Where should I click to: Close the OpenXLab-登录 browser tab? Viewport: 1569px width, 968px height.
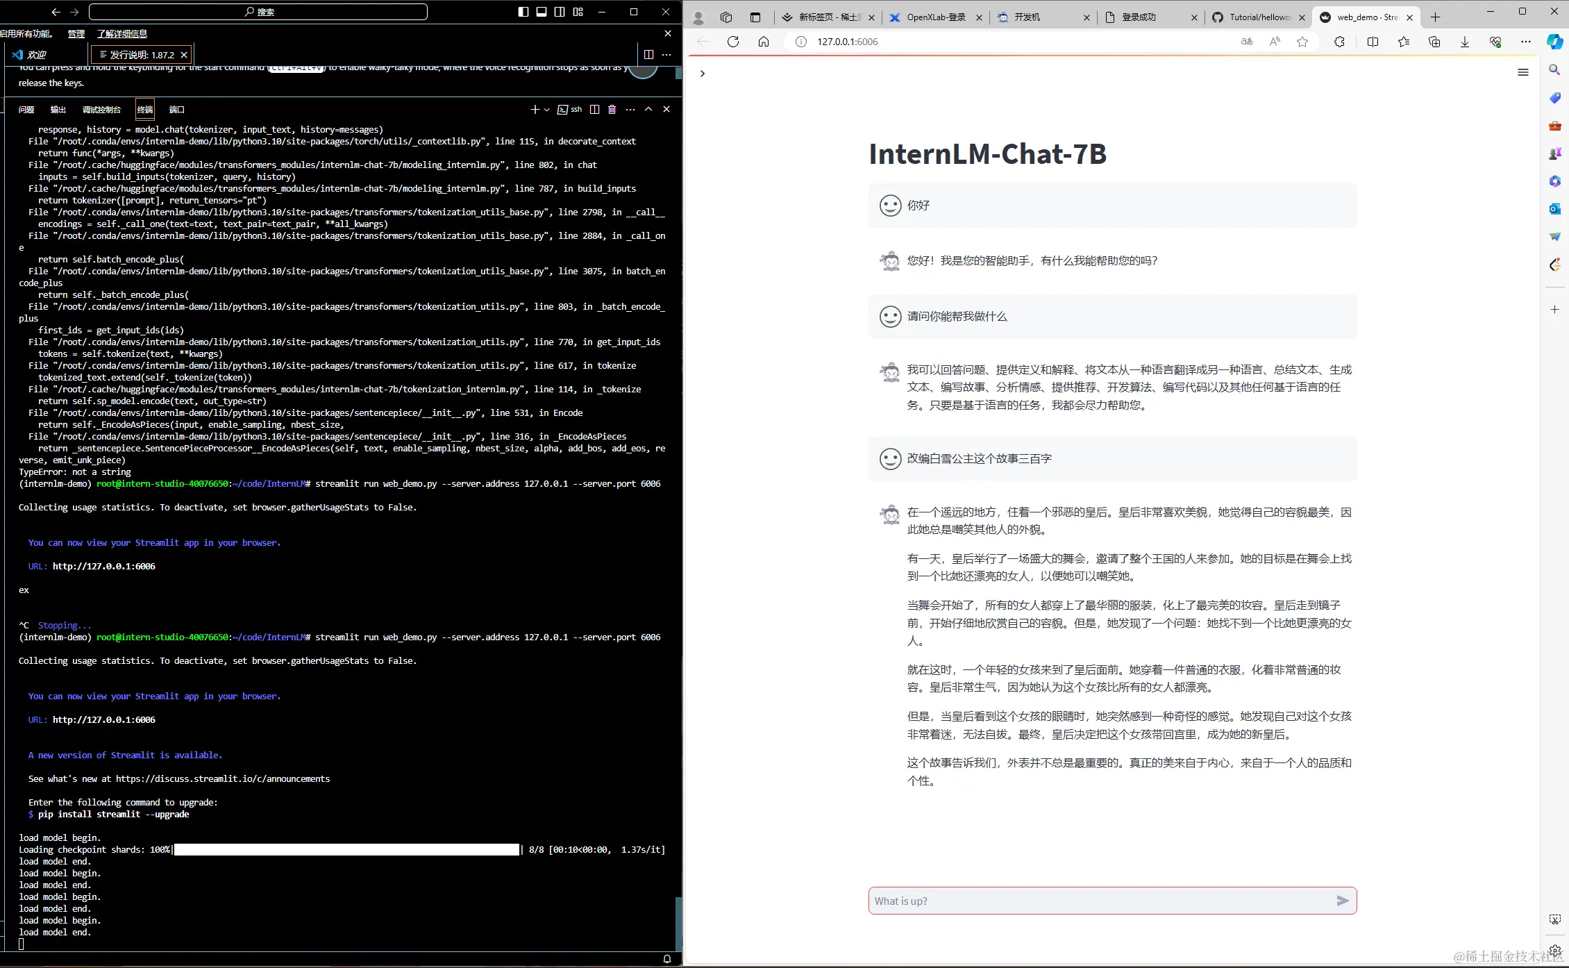point(979,17)
